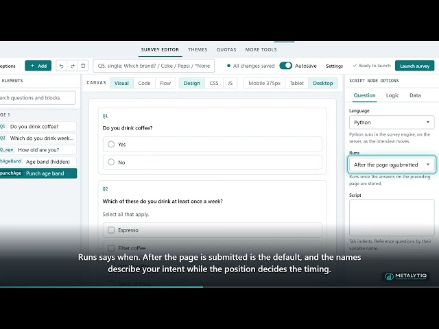Select the Which do you drink week... element
The image size is (439, 329).
point(38,138)
